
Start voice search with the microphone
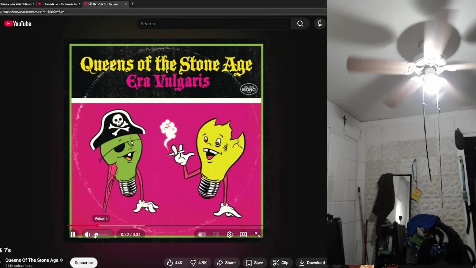(x=320, y=23)
